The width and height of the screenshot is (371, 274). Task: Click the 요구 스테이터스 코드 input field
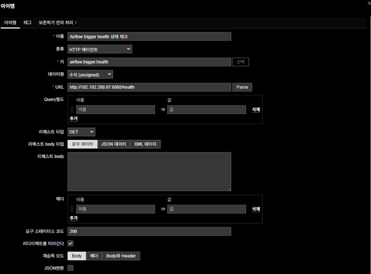tap(149, 231)
